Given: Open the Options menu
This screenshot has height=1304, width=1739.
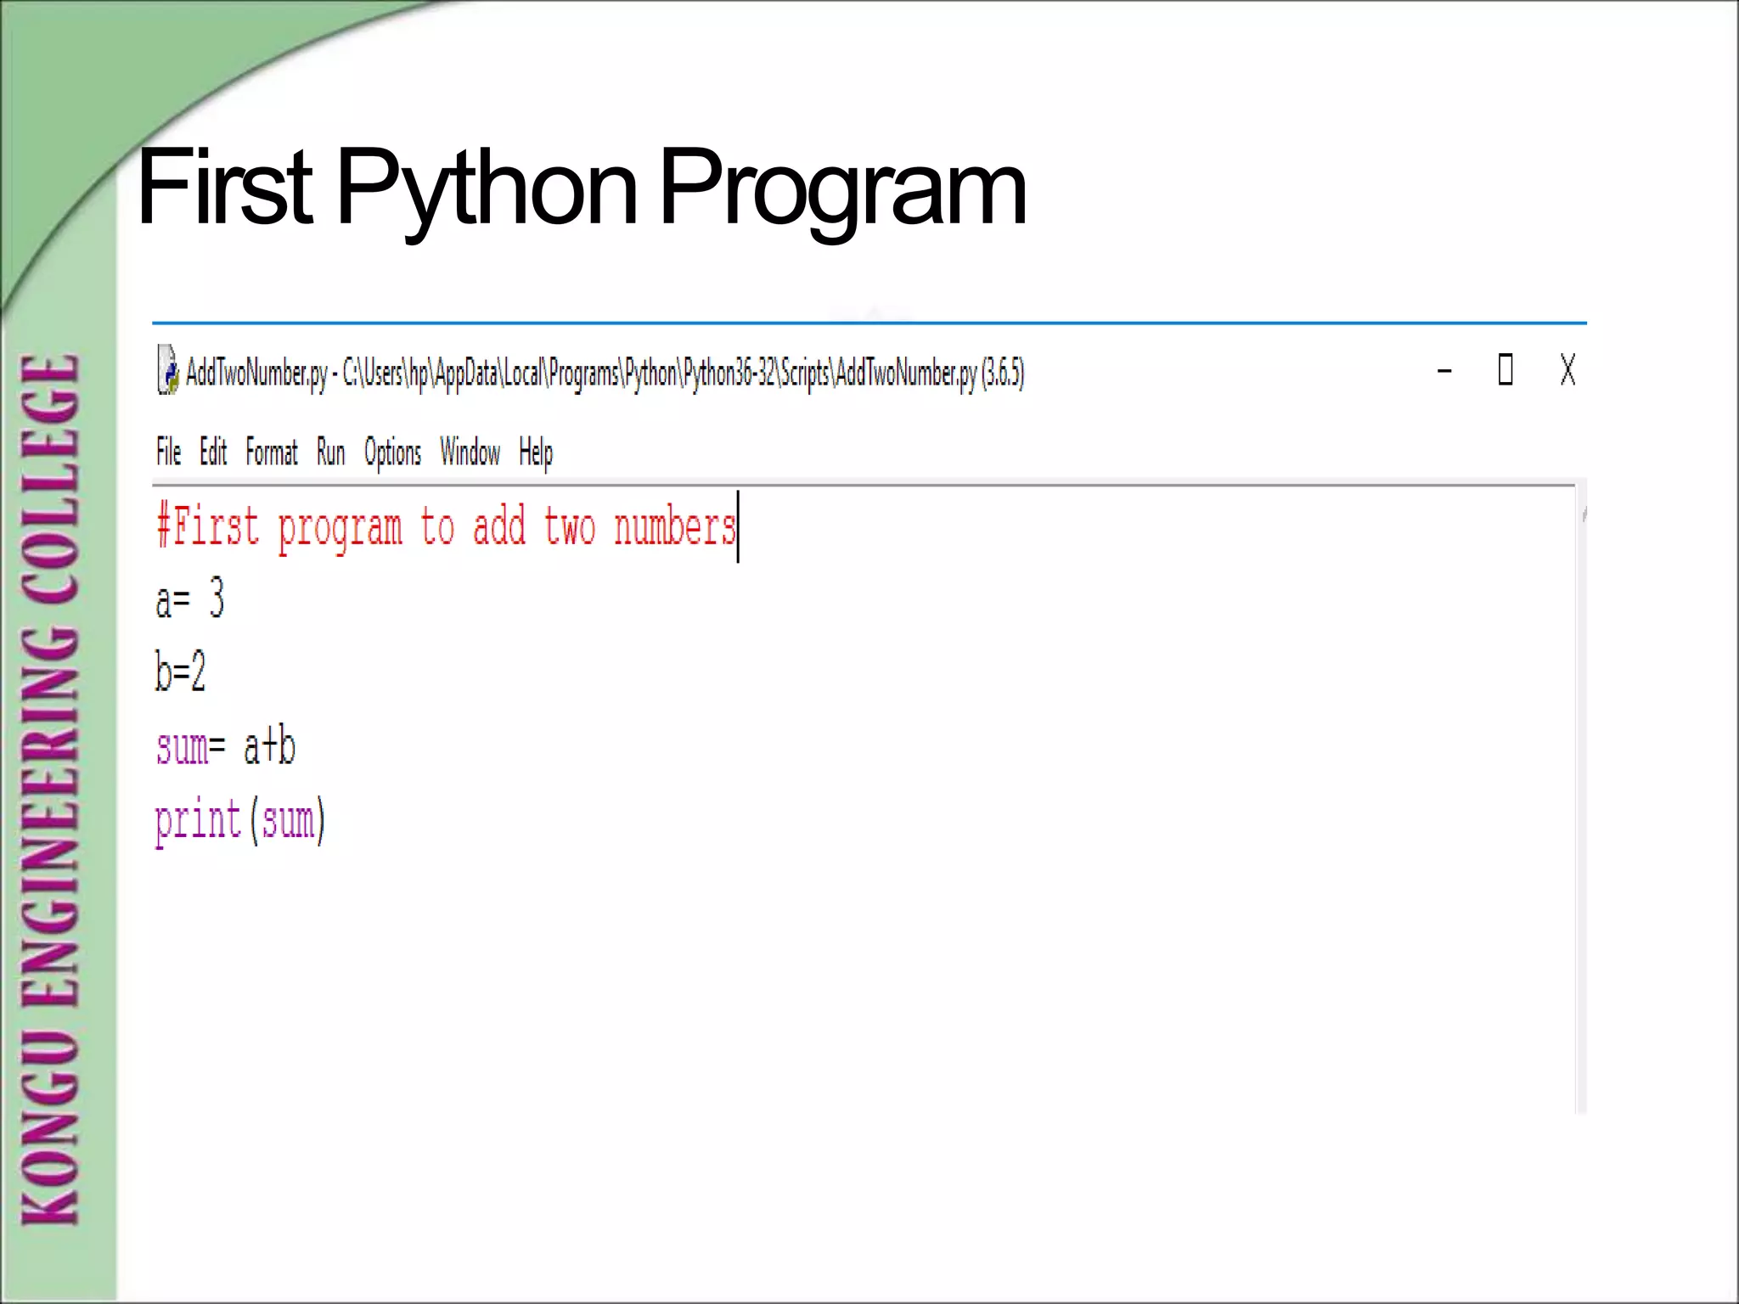Looking at the screenshot, I should pos(392,452).
